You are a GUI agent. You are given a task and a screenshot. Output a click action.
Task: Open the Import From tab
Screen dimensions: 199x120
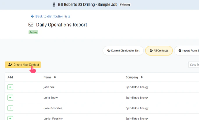(187, 50)
